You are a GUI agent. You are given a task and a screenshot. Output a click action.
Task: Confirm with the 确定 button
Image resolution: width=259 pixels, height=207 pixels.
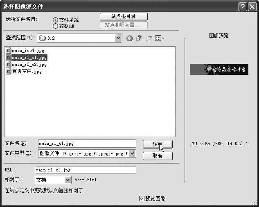pyautogui.click(x=158, y=144)
